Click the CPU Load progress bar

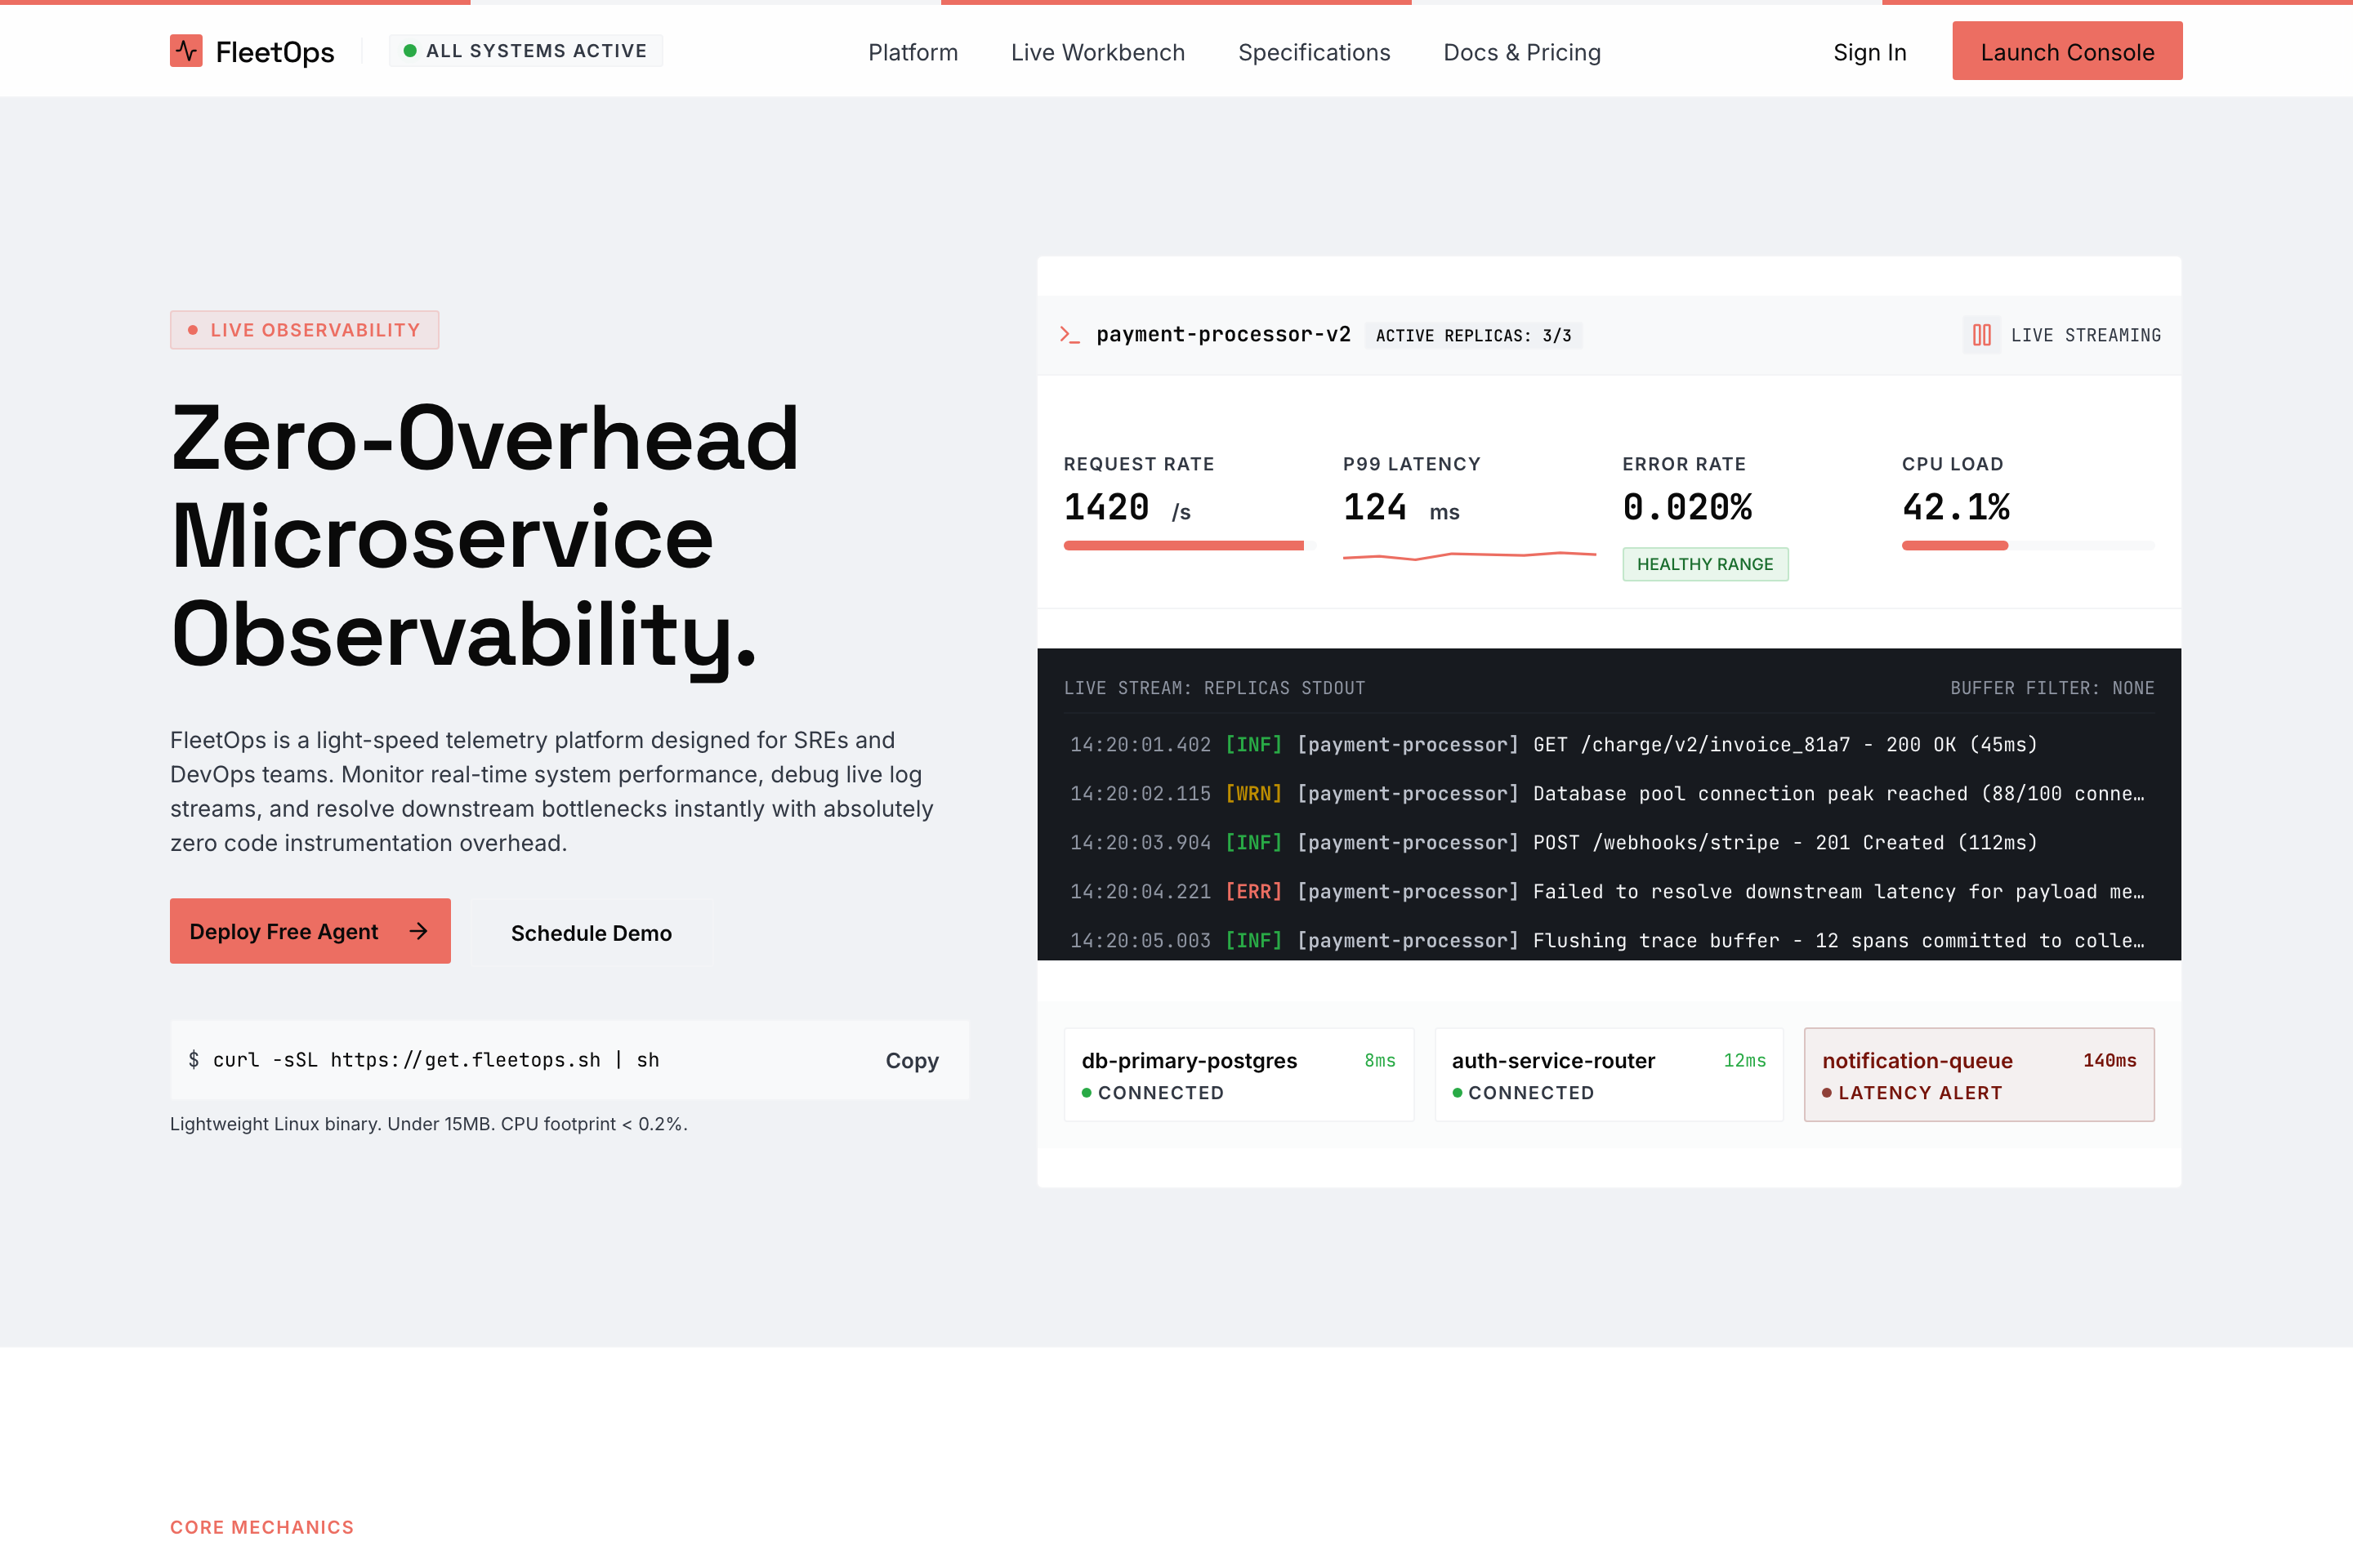[x=2028, y=545]
